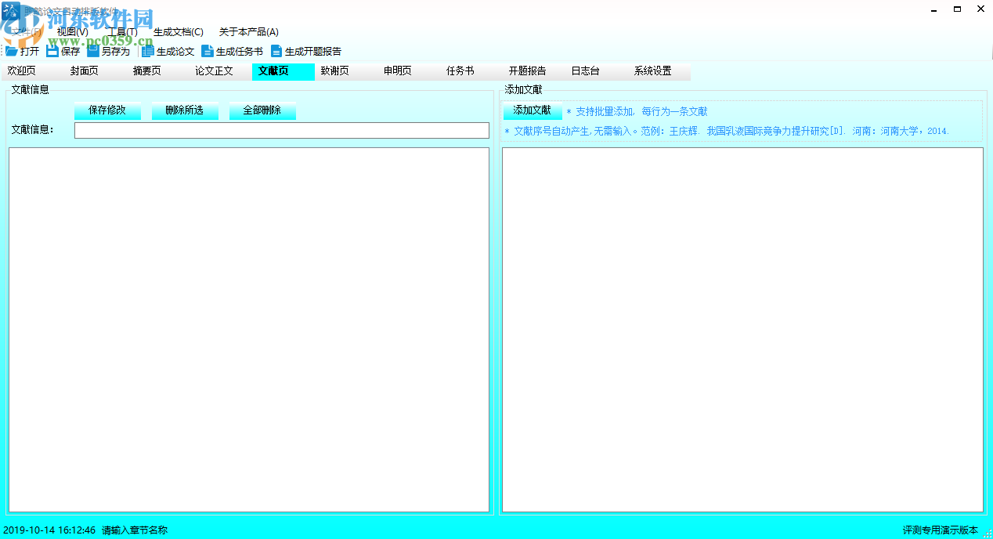993x539 pixels.
Task: Click the 生成开题报告 toolbar label
Action: point(313,52)
